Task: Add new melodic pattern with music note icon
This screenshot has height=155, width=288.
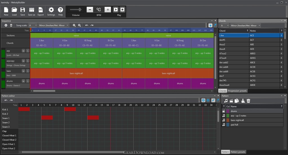Action: (226, 101)
